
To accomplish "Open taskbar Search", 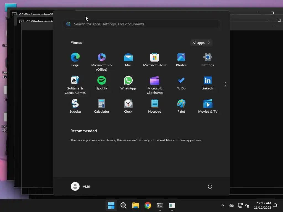I will coord(124,205).
